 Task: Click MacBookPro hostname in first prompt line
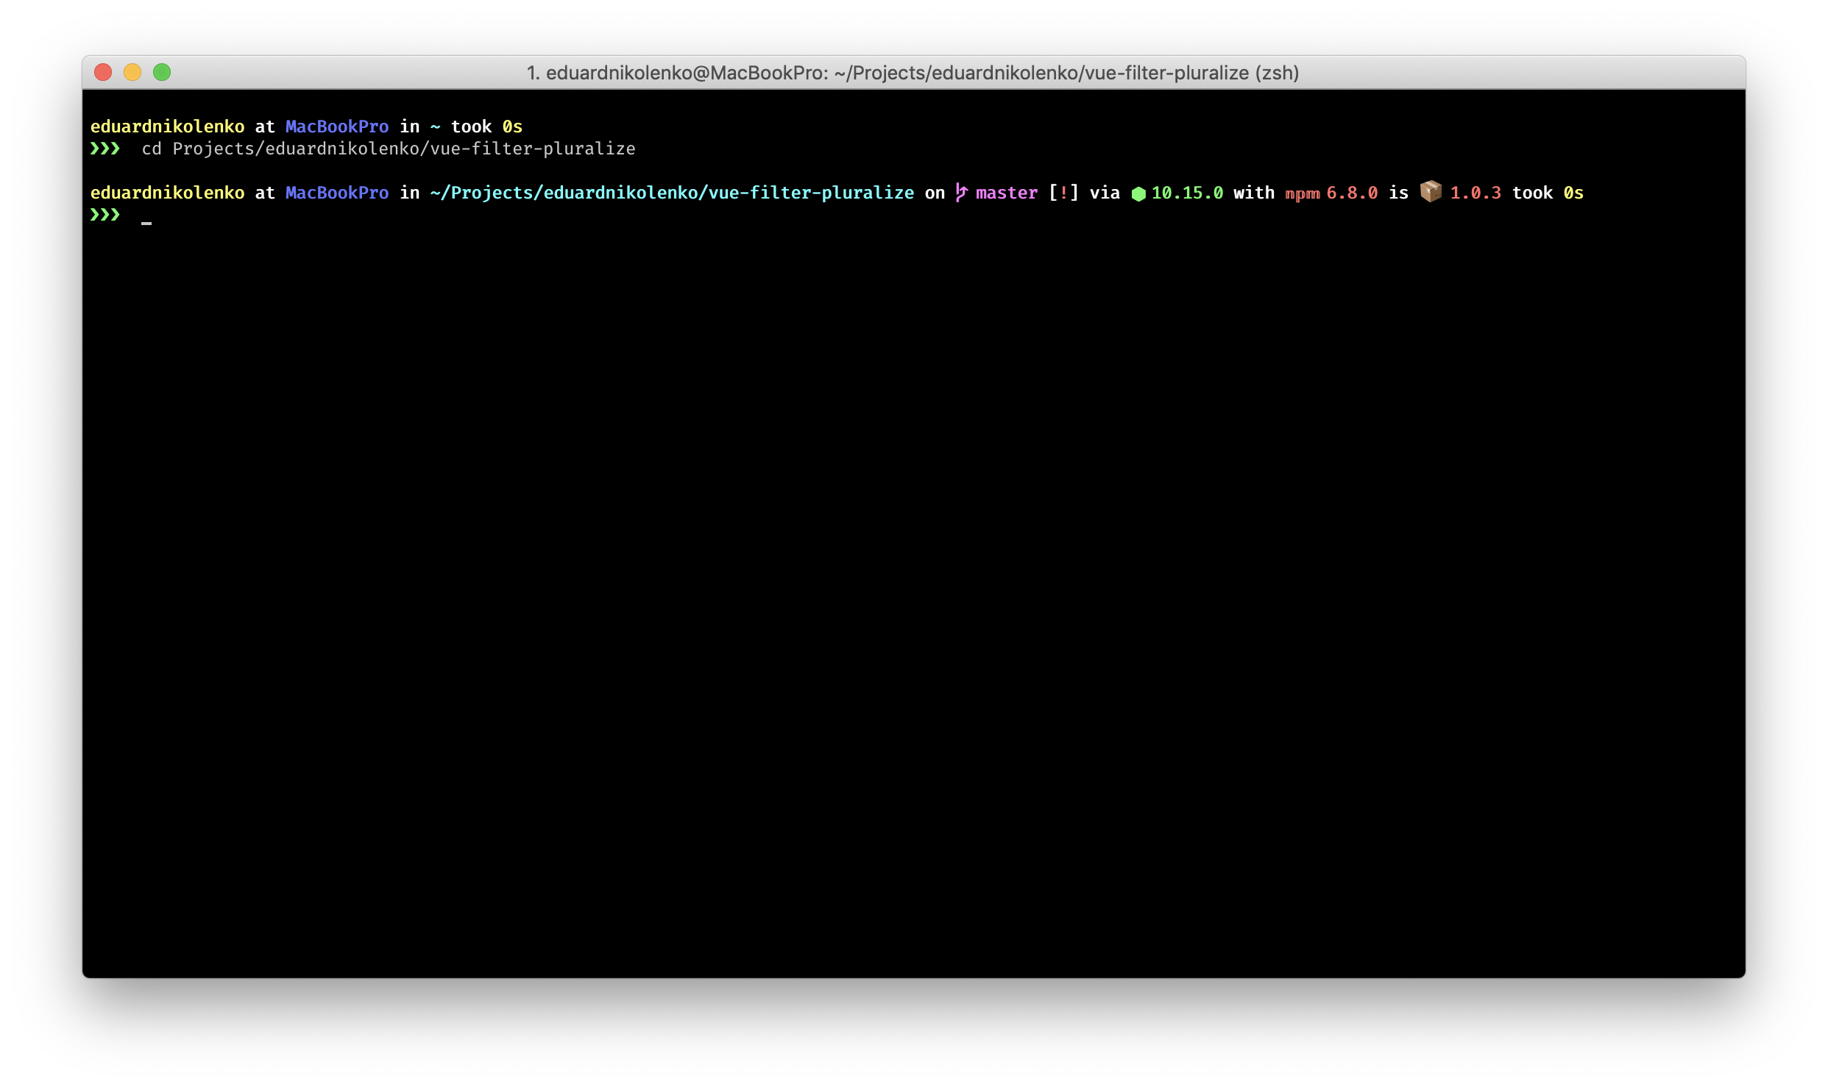336,126
